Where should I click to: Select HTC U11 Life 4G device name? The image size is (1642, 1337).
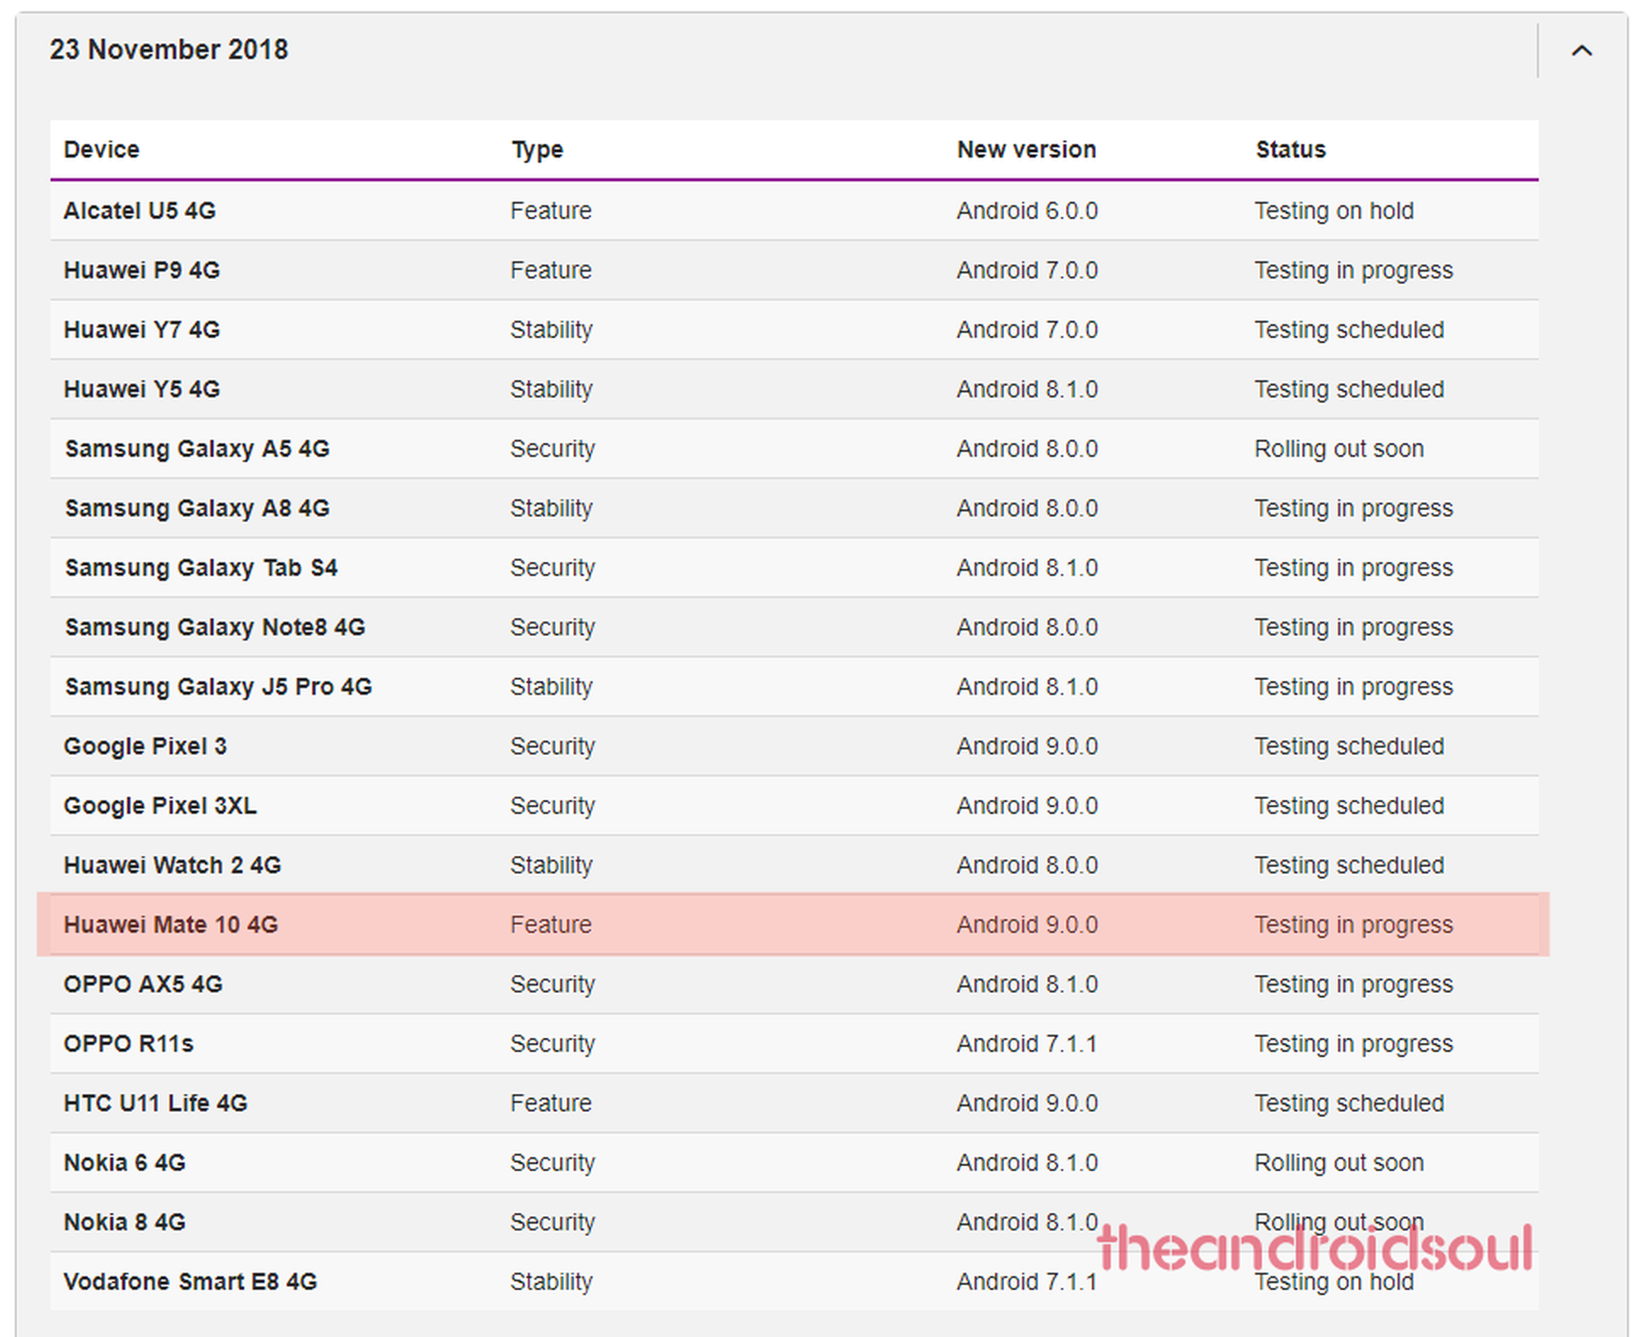pyautogui.click(x=155, y=1103)
